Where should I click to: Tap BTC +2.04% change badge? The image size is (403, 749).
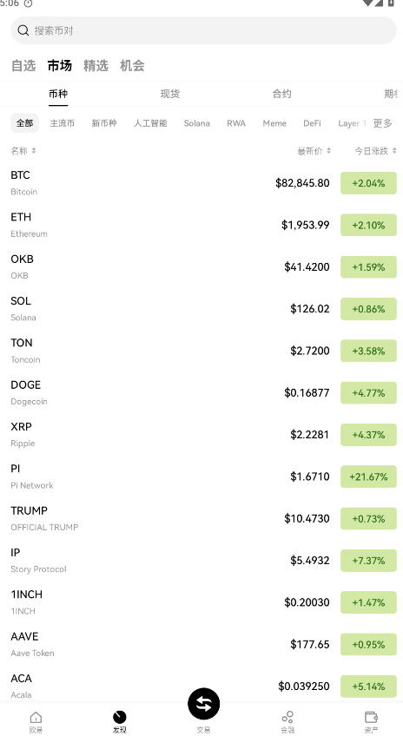(x=368, y=183)
